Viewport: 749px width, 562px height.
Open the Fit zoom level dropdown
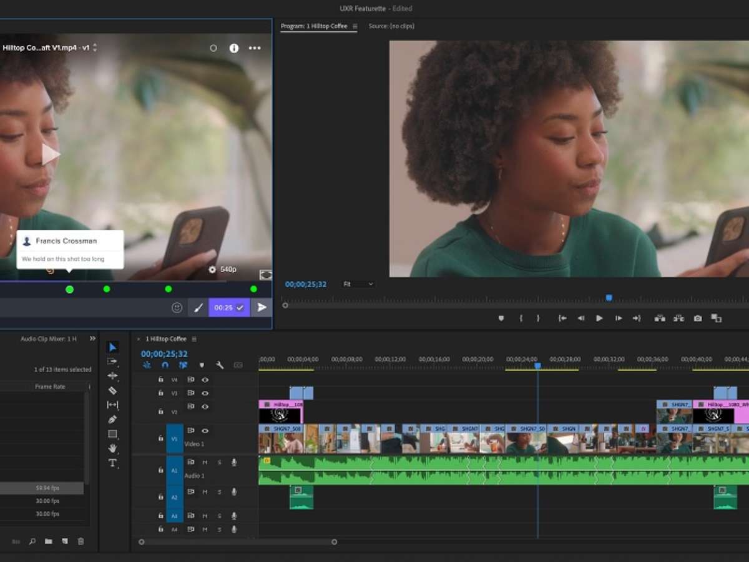tap(358, 284)
